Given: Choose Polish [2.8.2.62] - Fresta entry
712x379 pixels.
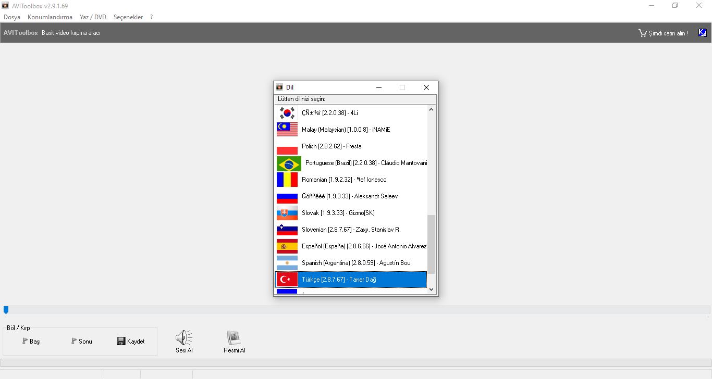Looking at the screenshot, I should coord(351,146).
